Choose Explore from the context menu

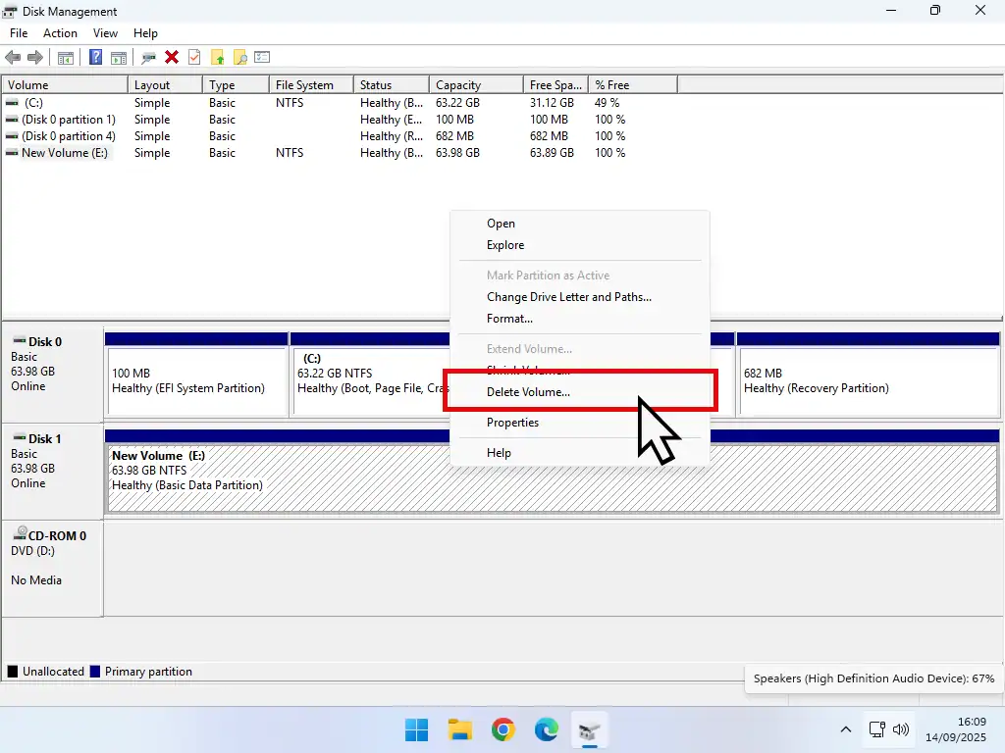(579, 245)
